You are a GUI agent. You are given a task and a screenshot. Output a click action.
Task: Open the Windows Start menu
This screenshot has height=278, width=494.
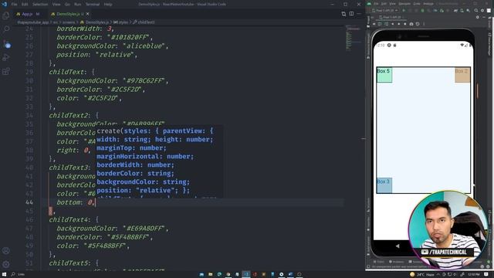[x=5, y=275]
